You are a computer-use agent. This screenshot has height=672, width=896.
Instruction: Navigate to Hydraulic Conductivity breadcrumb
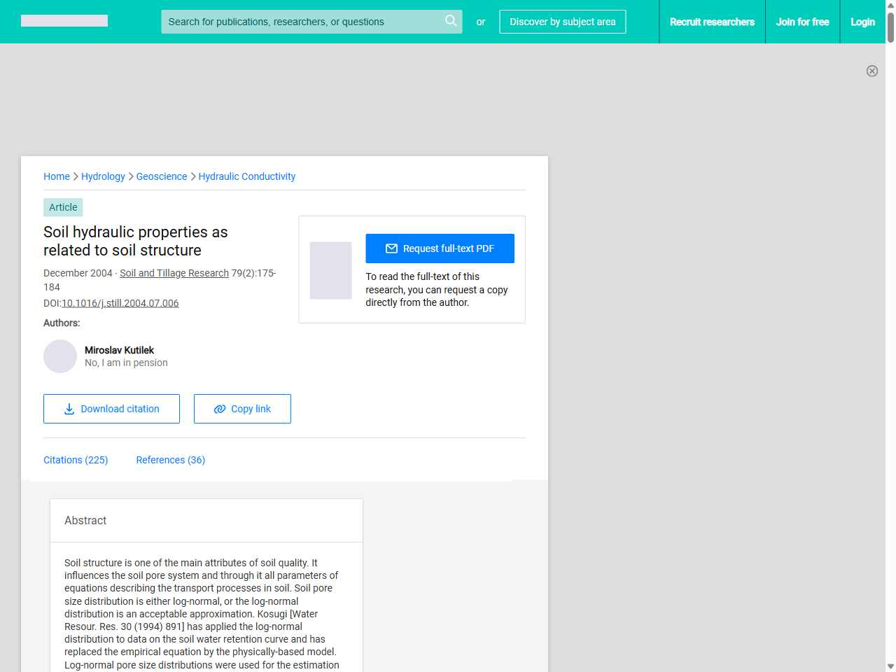(246, 176)
